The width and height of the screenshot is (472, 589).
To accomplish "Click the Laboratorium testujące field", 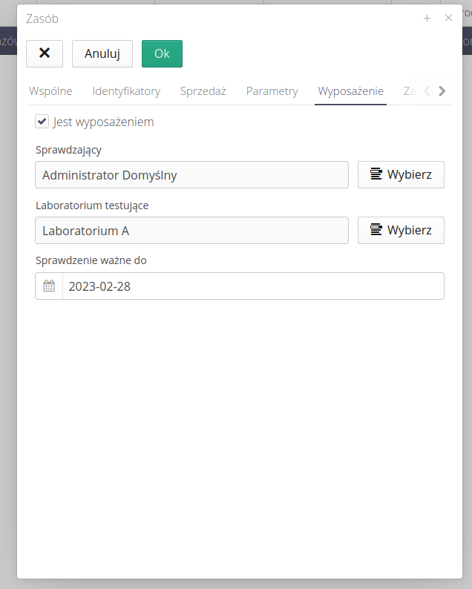I will pos(191,231).
